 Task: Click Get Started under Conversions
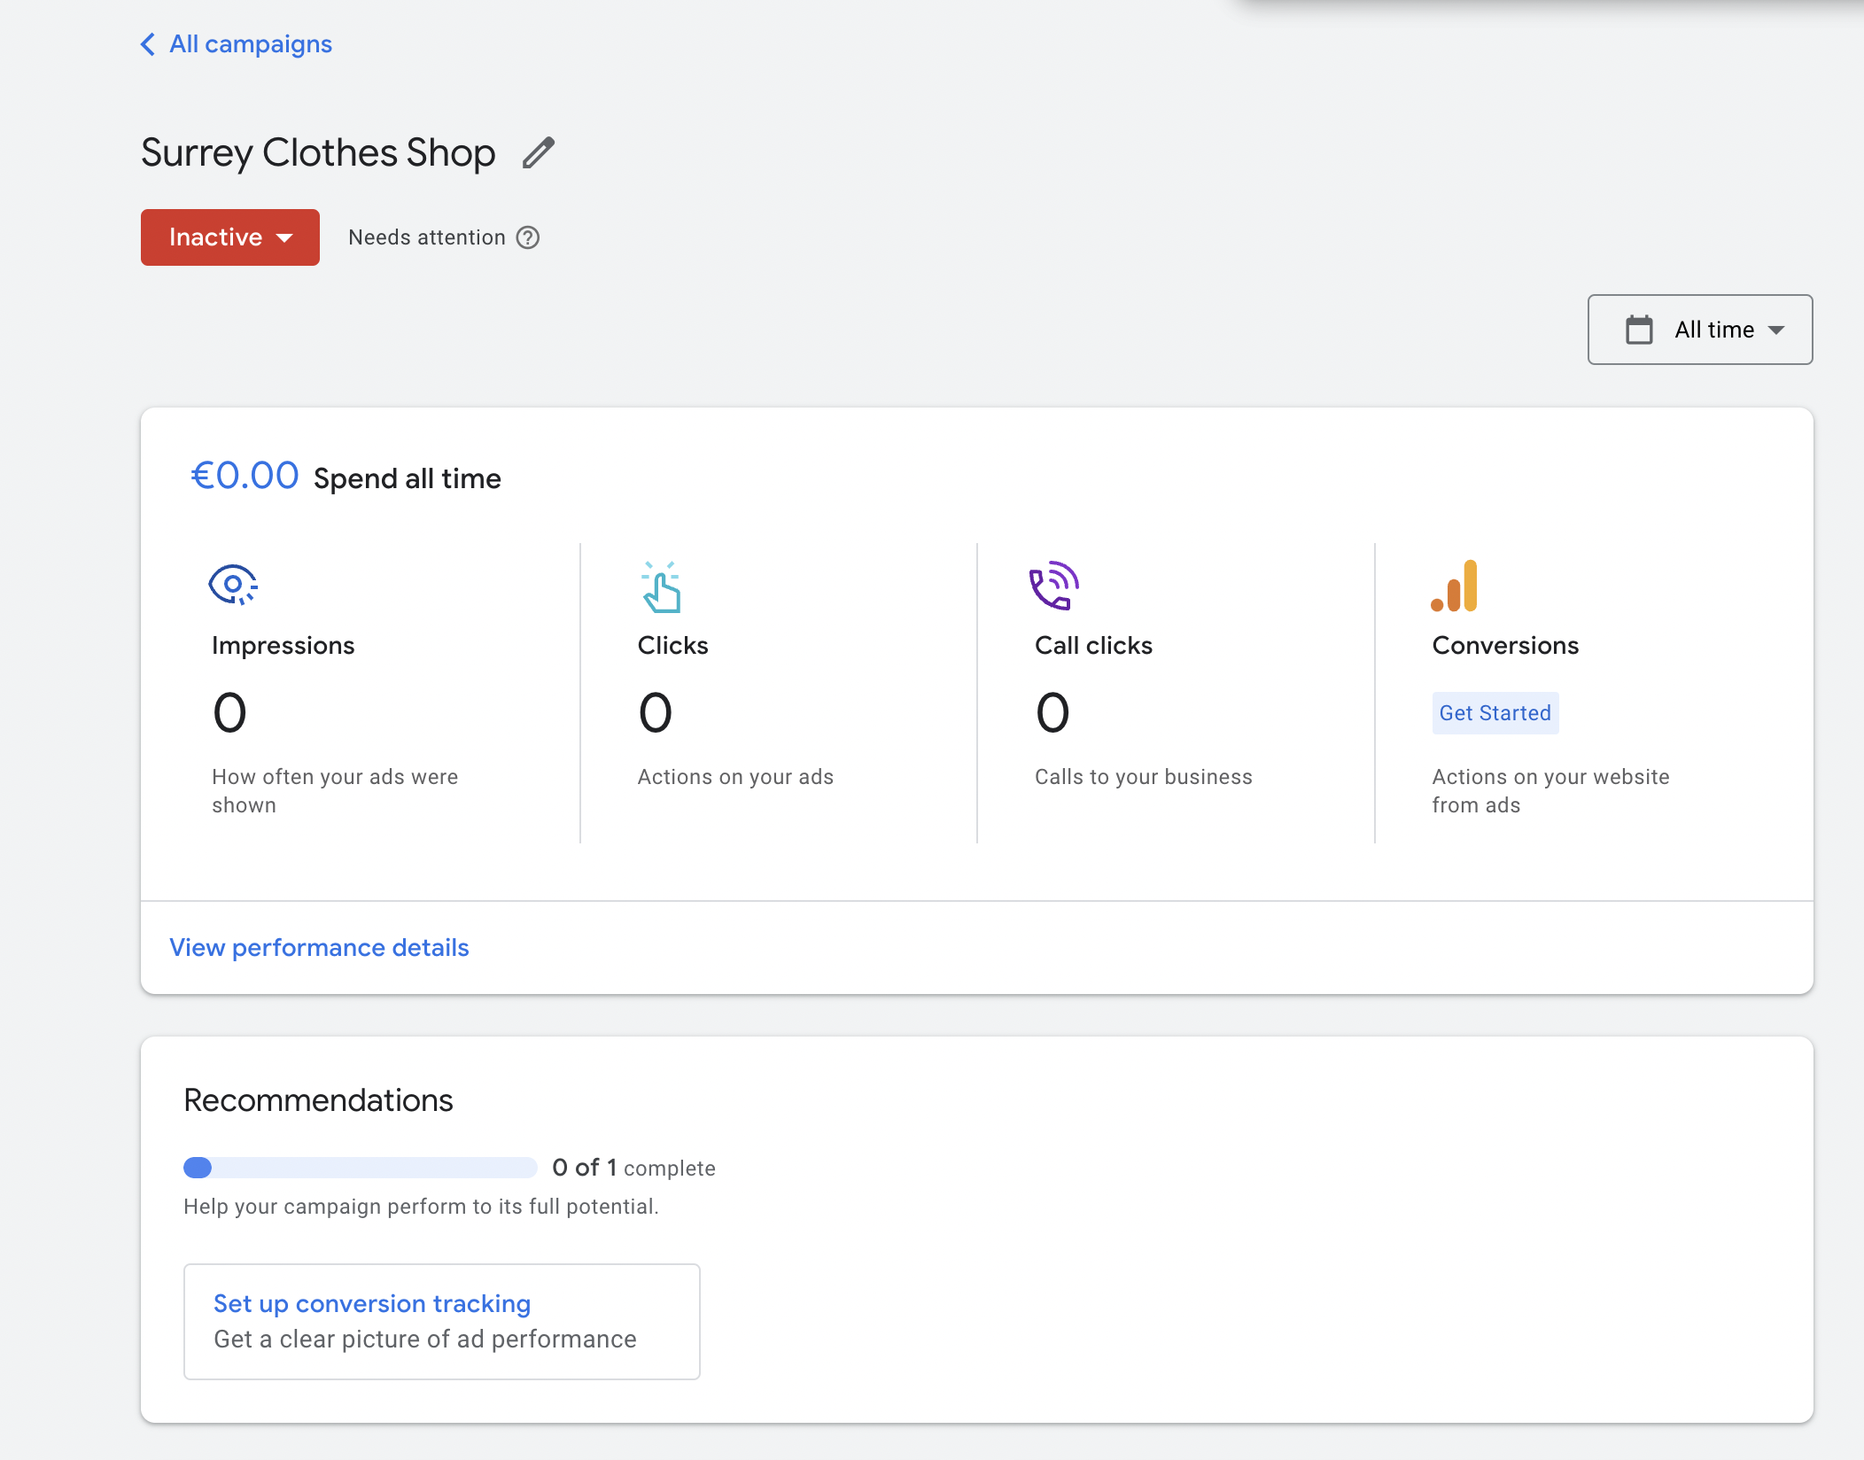[x=1495, y=713]
